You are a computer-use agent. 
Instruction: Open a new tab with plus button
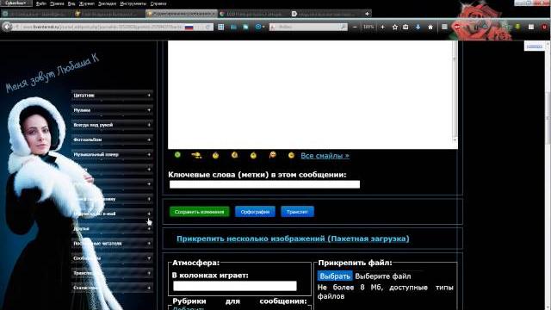[x=367, y=14]
